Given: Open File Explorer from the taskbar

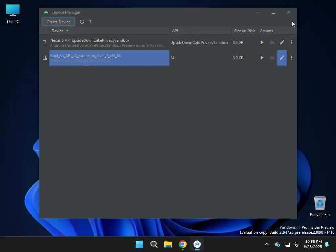Looking at the screenshot, I should click(168, 244).
